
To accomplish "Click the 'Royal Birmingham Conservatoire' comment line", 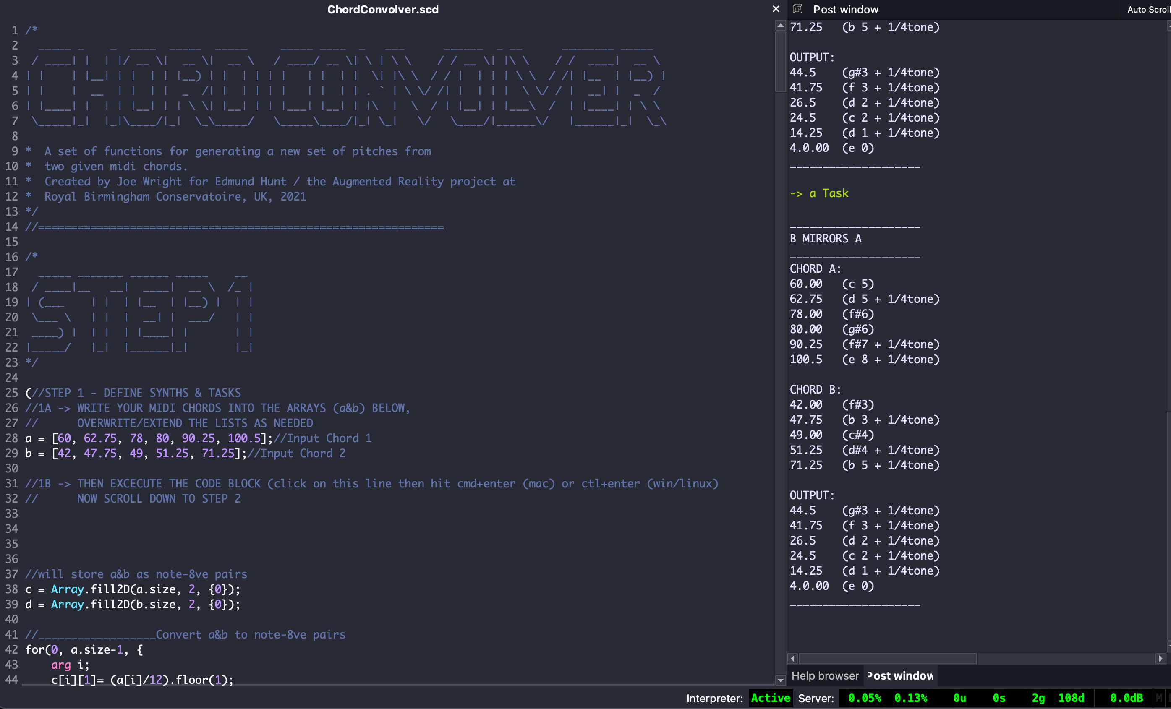I will (166, 197).
